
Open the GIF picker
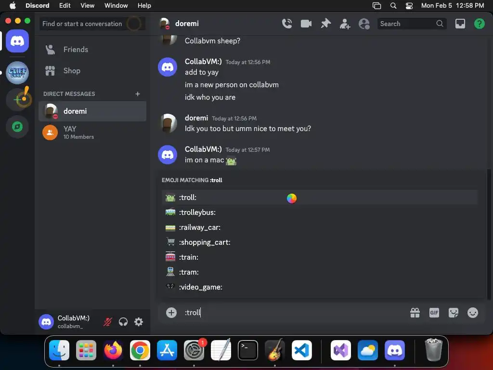(x=434, y=312)
